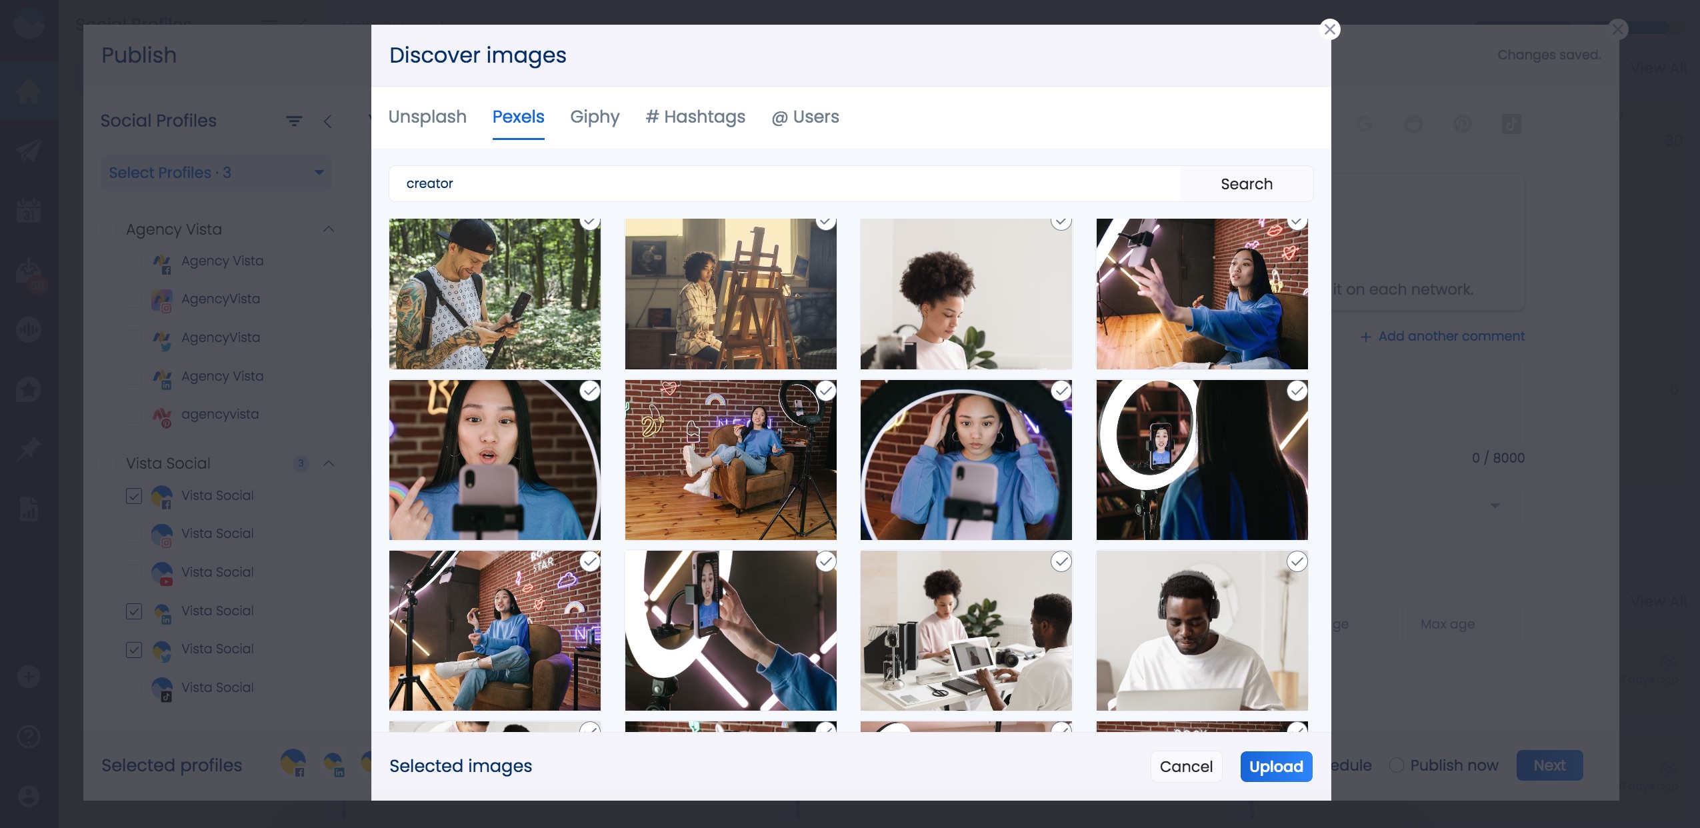1700x828 pixels.
Task: Open the Home dashboard icon in sidebar
Action: point(29,91)
